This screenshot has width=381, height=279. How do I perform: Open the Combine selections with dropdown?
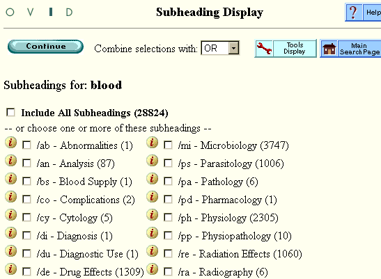coord(220,48)
